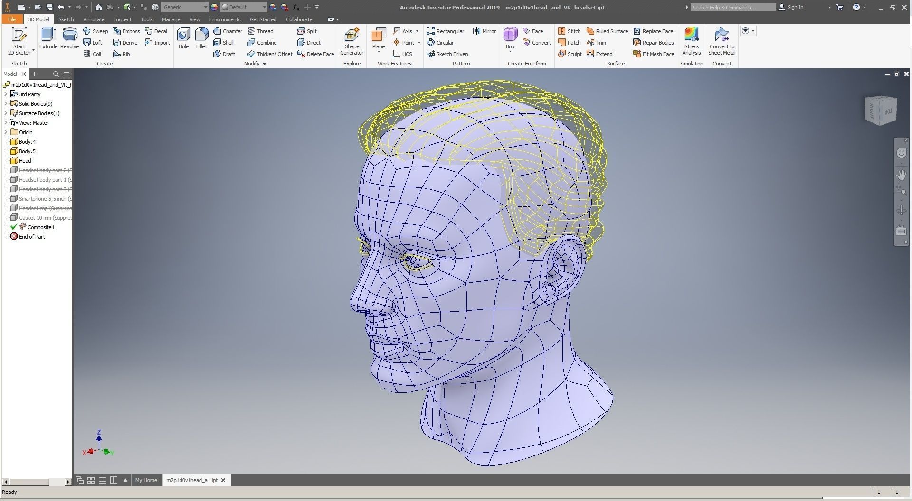Click End of Part marker

pos(32,237)
